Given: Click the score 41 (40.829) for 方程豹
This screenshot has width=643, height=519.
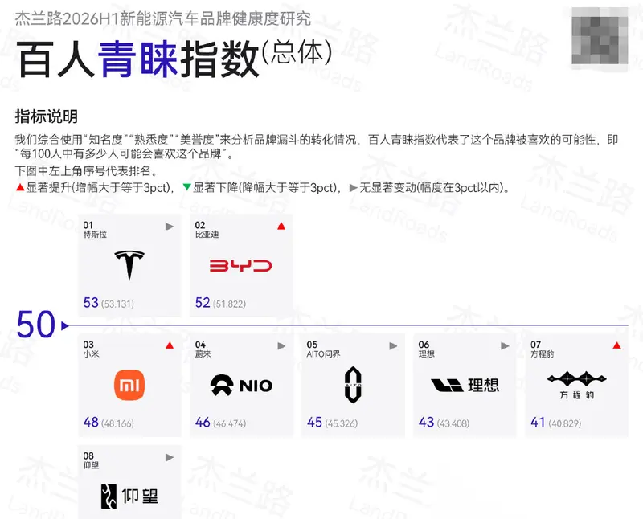Looking at the screenshot, I should point(556,423).
